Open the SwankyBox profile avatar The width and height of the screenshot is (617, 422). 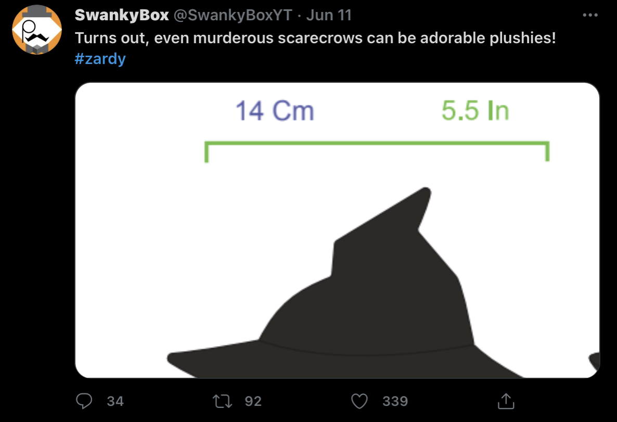tap(37, 30)
